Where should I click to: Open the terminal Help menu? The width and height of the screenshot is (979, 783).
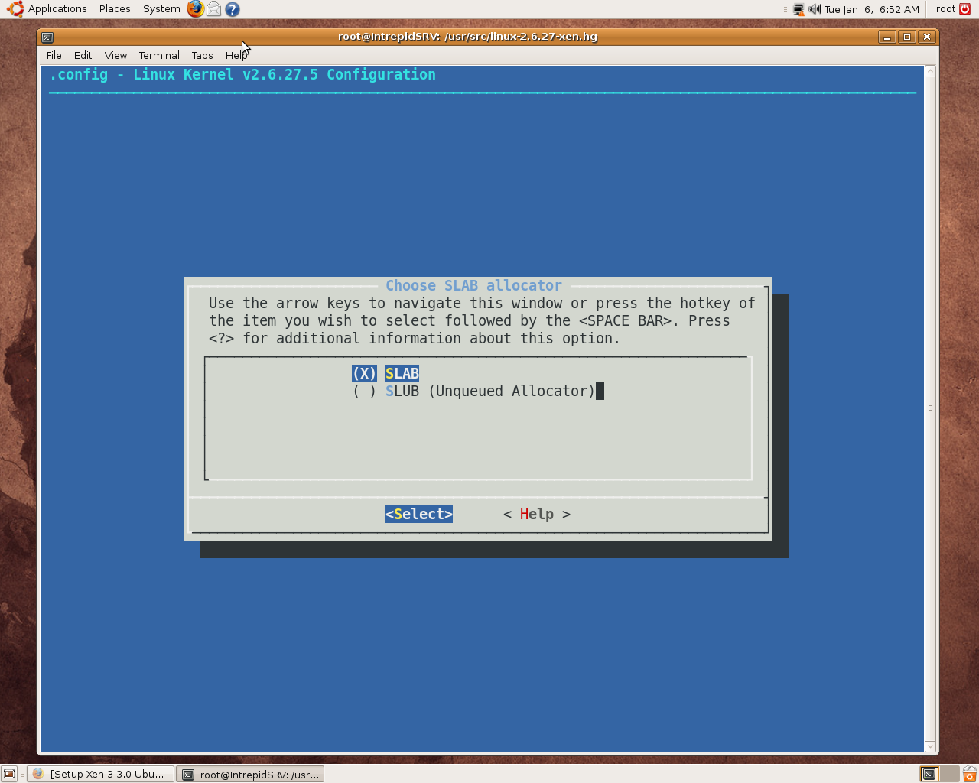[x=236, y=55]
